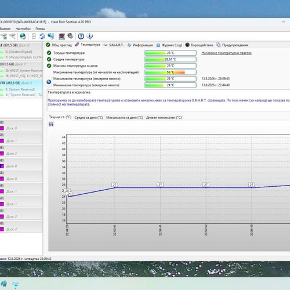The width and height of the screenshot is (290, 290).
Task: Click the disk with green checkmark toolbar icon
Action: (4, 36)
